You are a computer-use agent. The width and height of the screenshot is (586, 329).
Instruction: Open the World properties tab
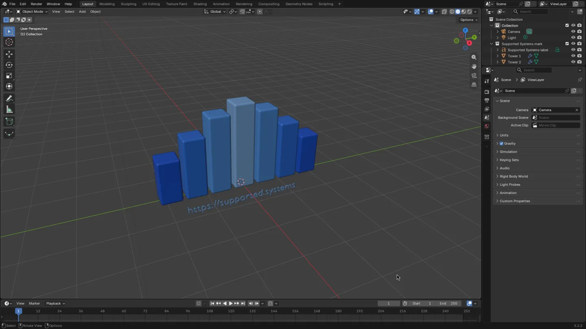487,126
